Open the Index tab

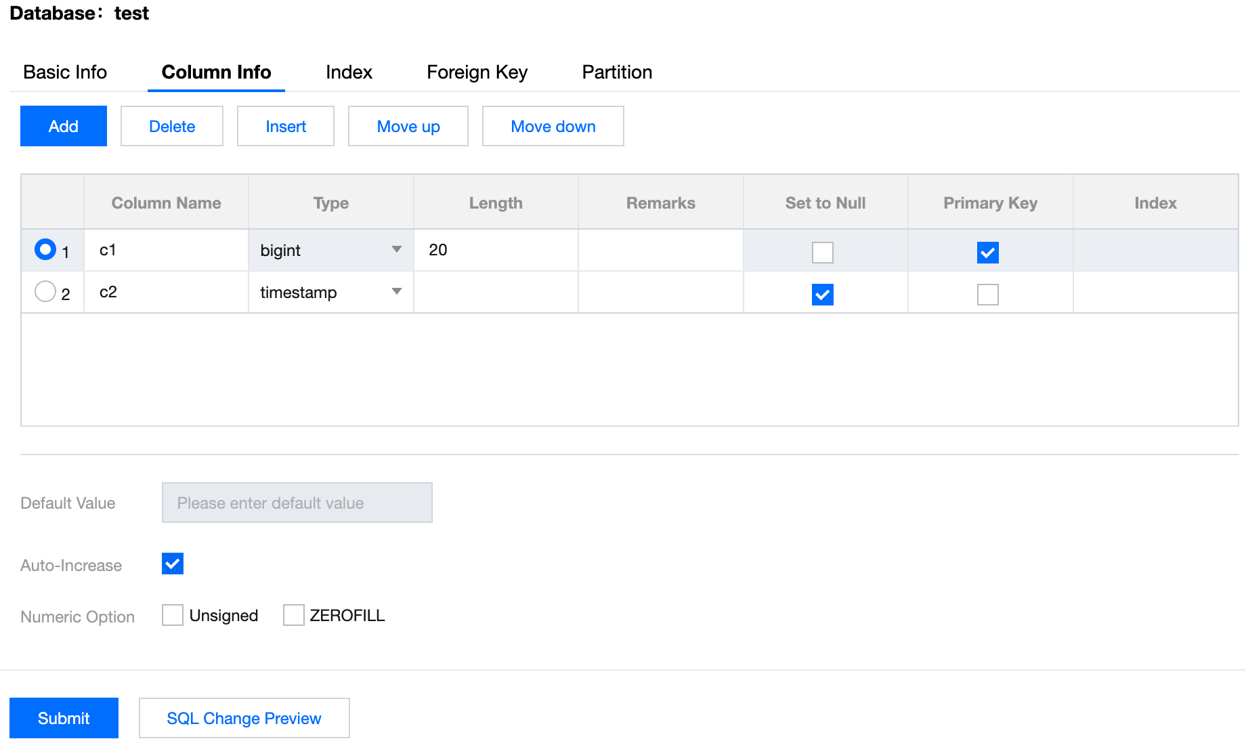click(349, 72)
